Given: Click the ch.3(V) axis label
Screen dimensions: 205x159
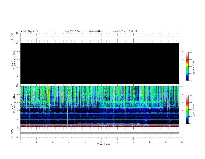Looking at the screenshot, I should (x=12, y=133).
